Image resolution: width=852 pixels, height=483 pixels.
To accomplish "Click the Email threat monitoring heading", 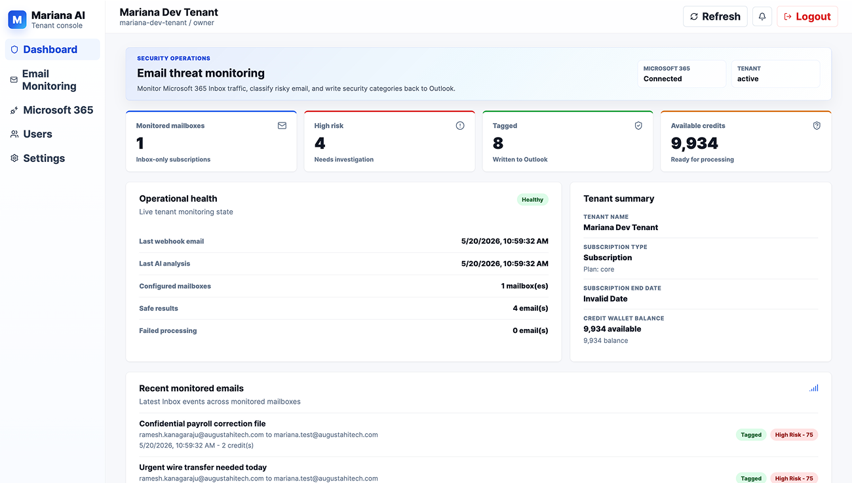I will point(201,73).
